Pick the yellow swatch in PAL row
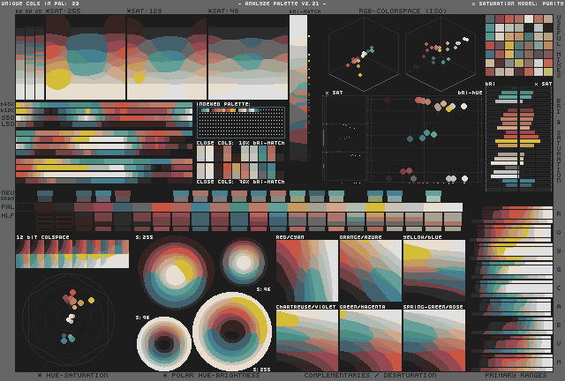The width and height of the screenshot is (565, 381). click(375, 206)
